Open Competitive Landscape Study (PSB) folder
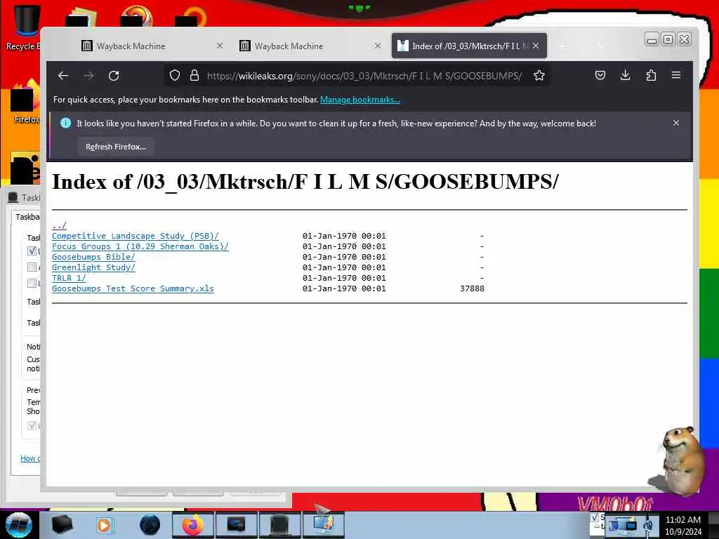Image resolution: width=719 pixels, height=539 pixels. pyautogui.click(x=136, y=236)
